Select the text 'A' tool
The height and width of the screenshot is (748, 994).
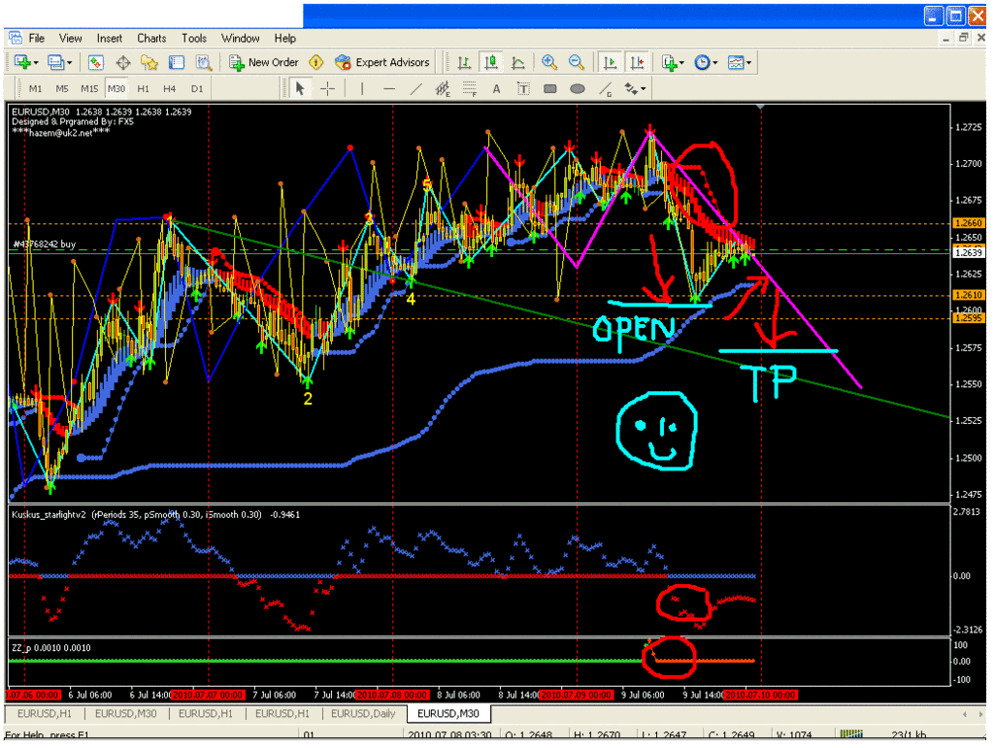click(x=496, y=88)
